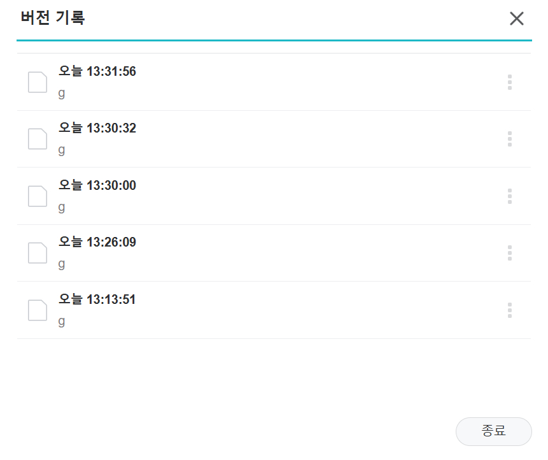Click the 'g' author label under 13:13:51
The width and height of the screenshot is (548, 460).
[62, 322]
